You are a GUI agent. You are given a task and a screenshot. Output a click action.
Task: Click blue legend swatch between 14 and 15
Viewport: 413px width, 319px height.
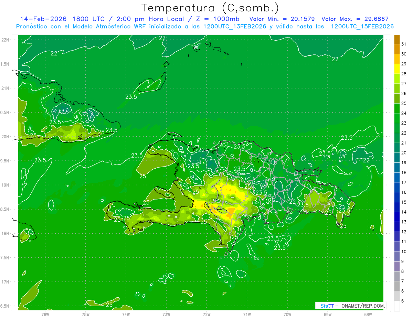397,207
